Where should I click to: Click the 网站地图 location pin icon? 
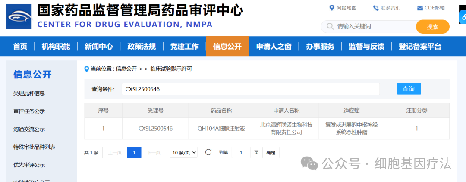[x=332, y=8]
